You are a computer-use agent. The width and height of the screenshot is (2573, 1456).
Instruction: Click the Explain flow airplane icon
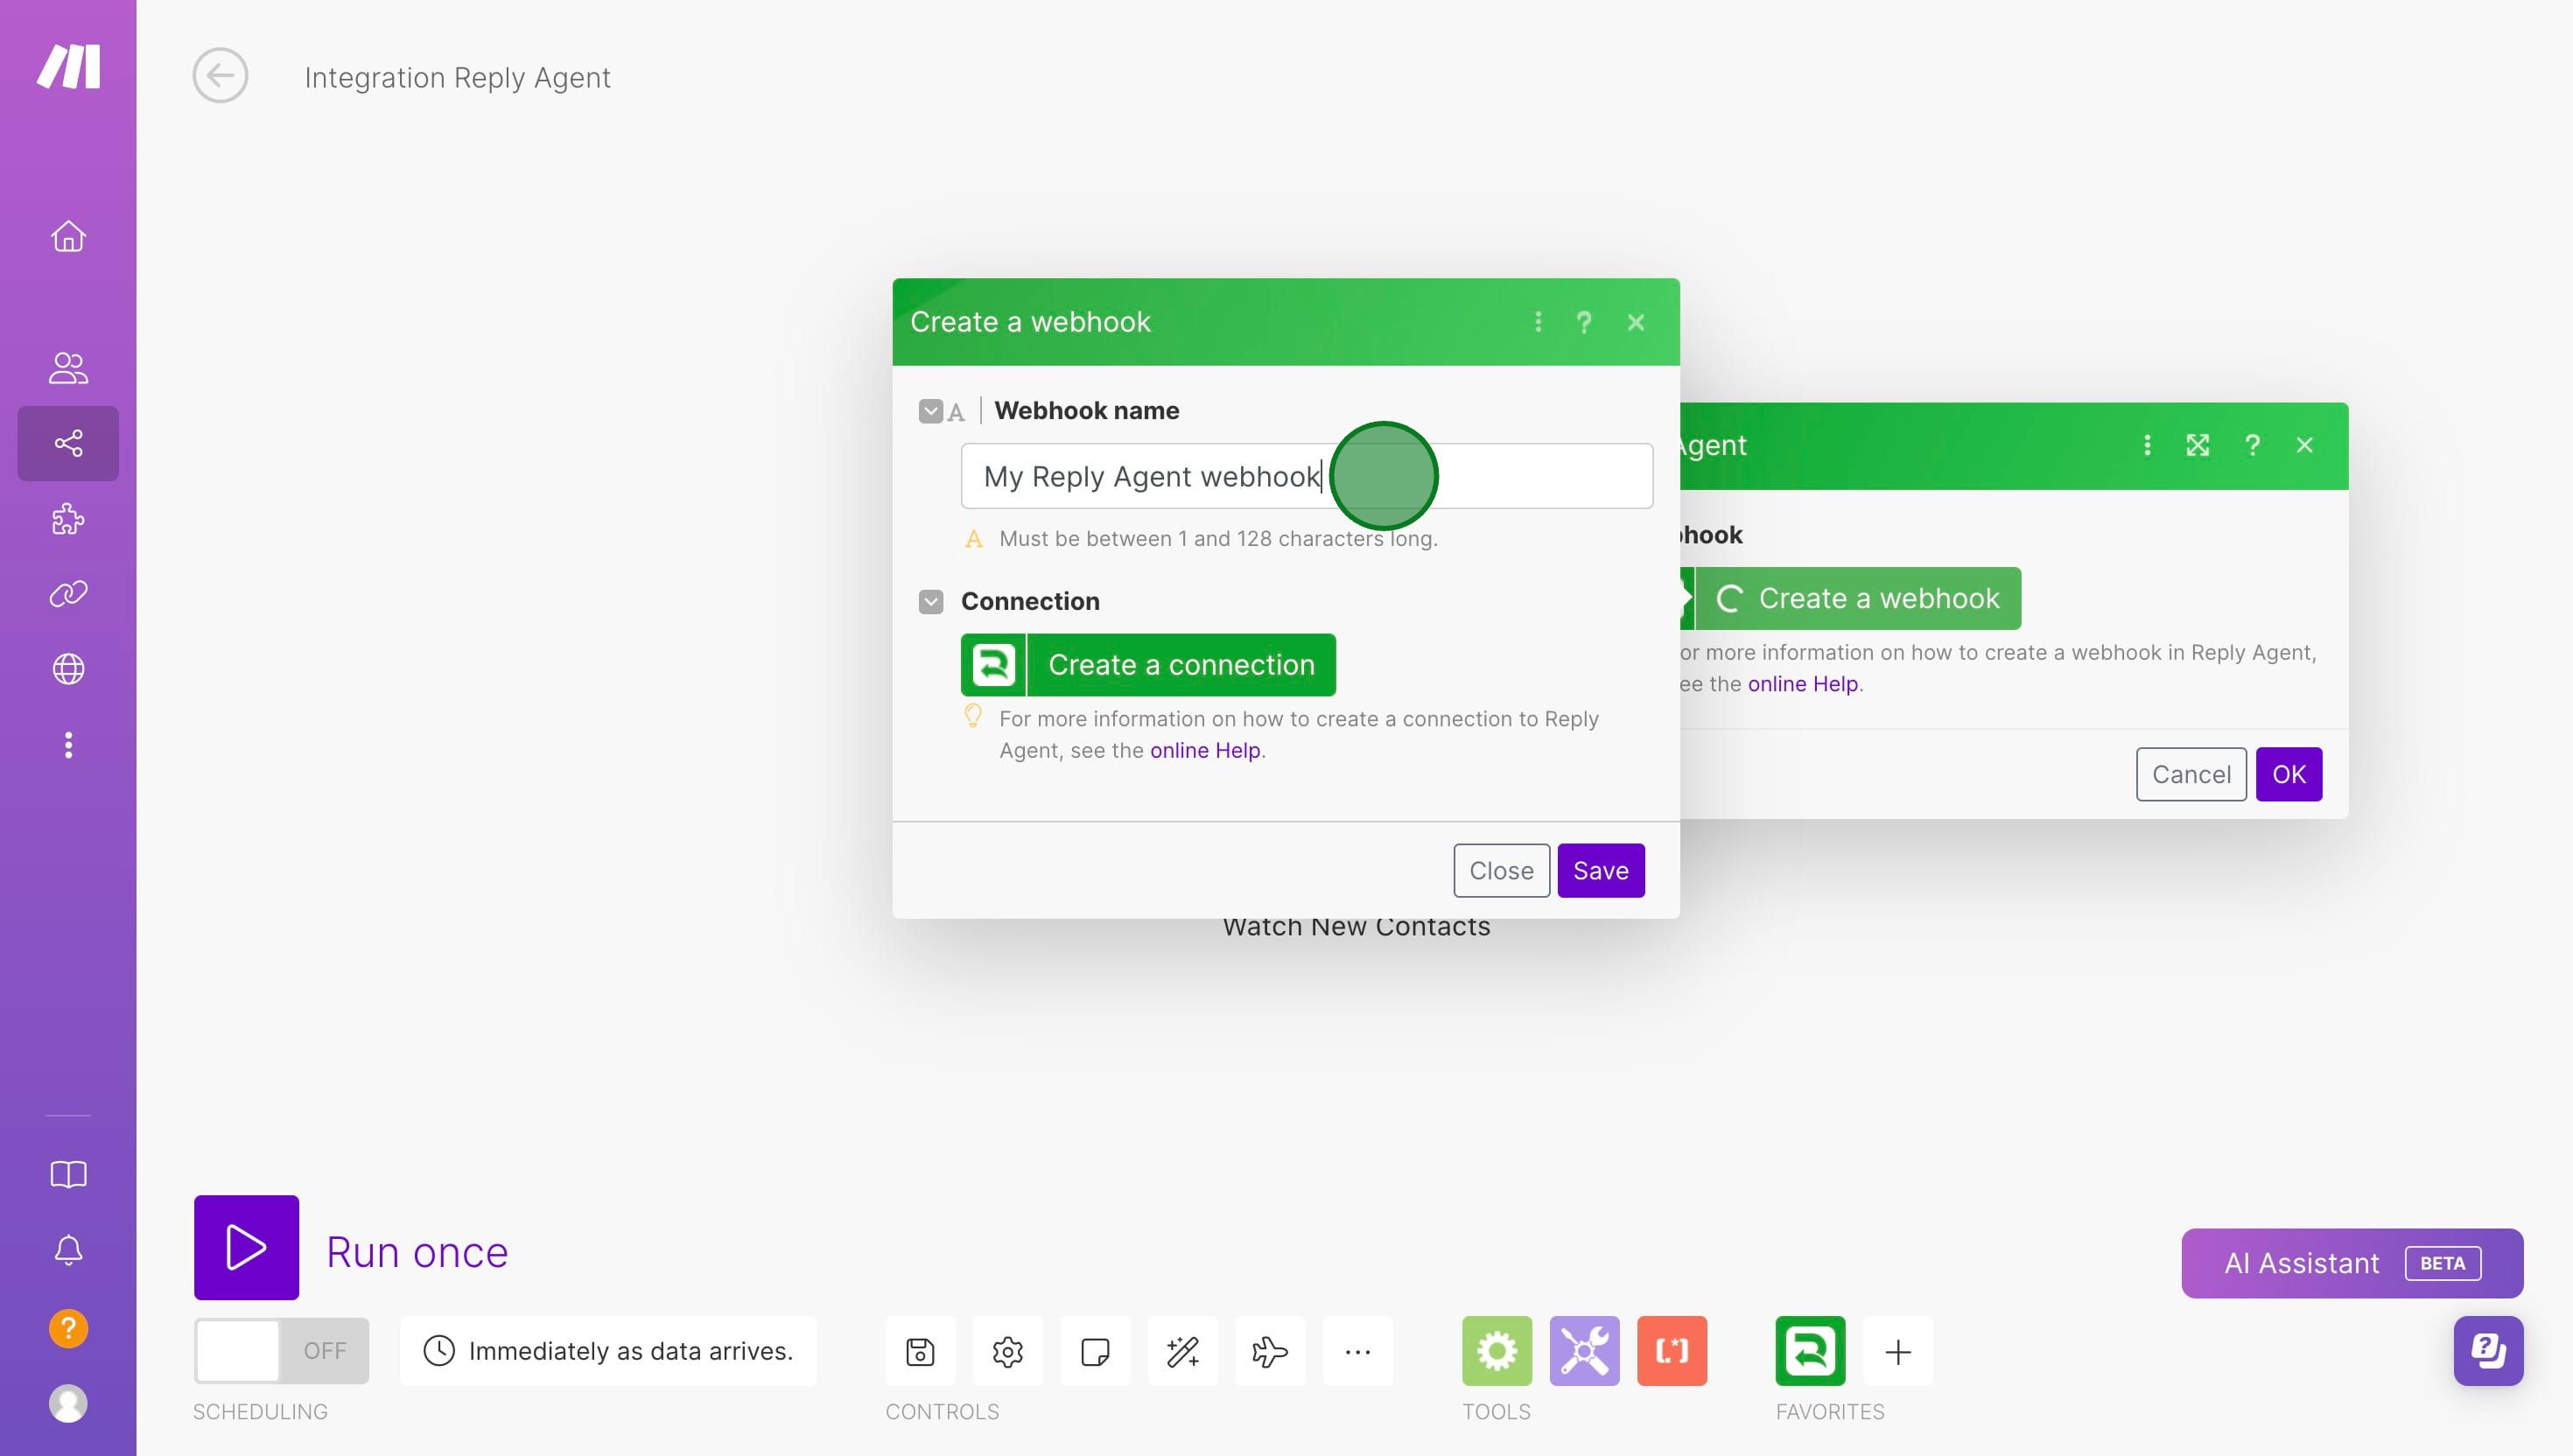[x=1270, y=1351]
